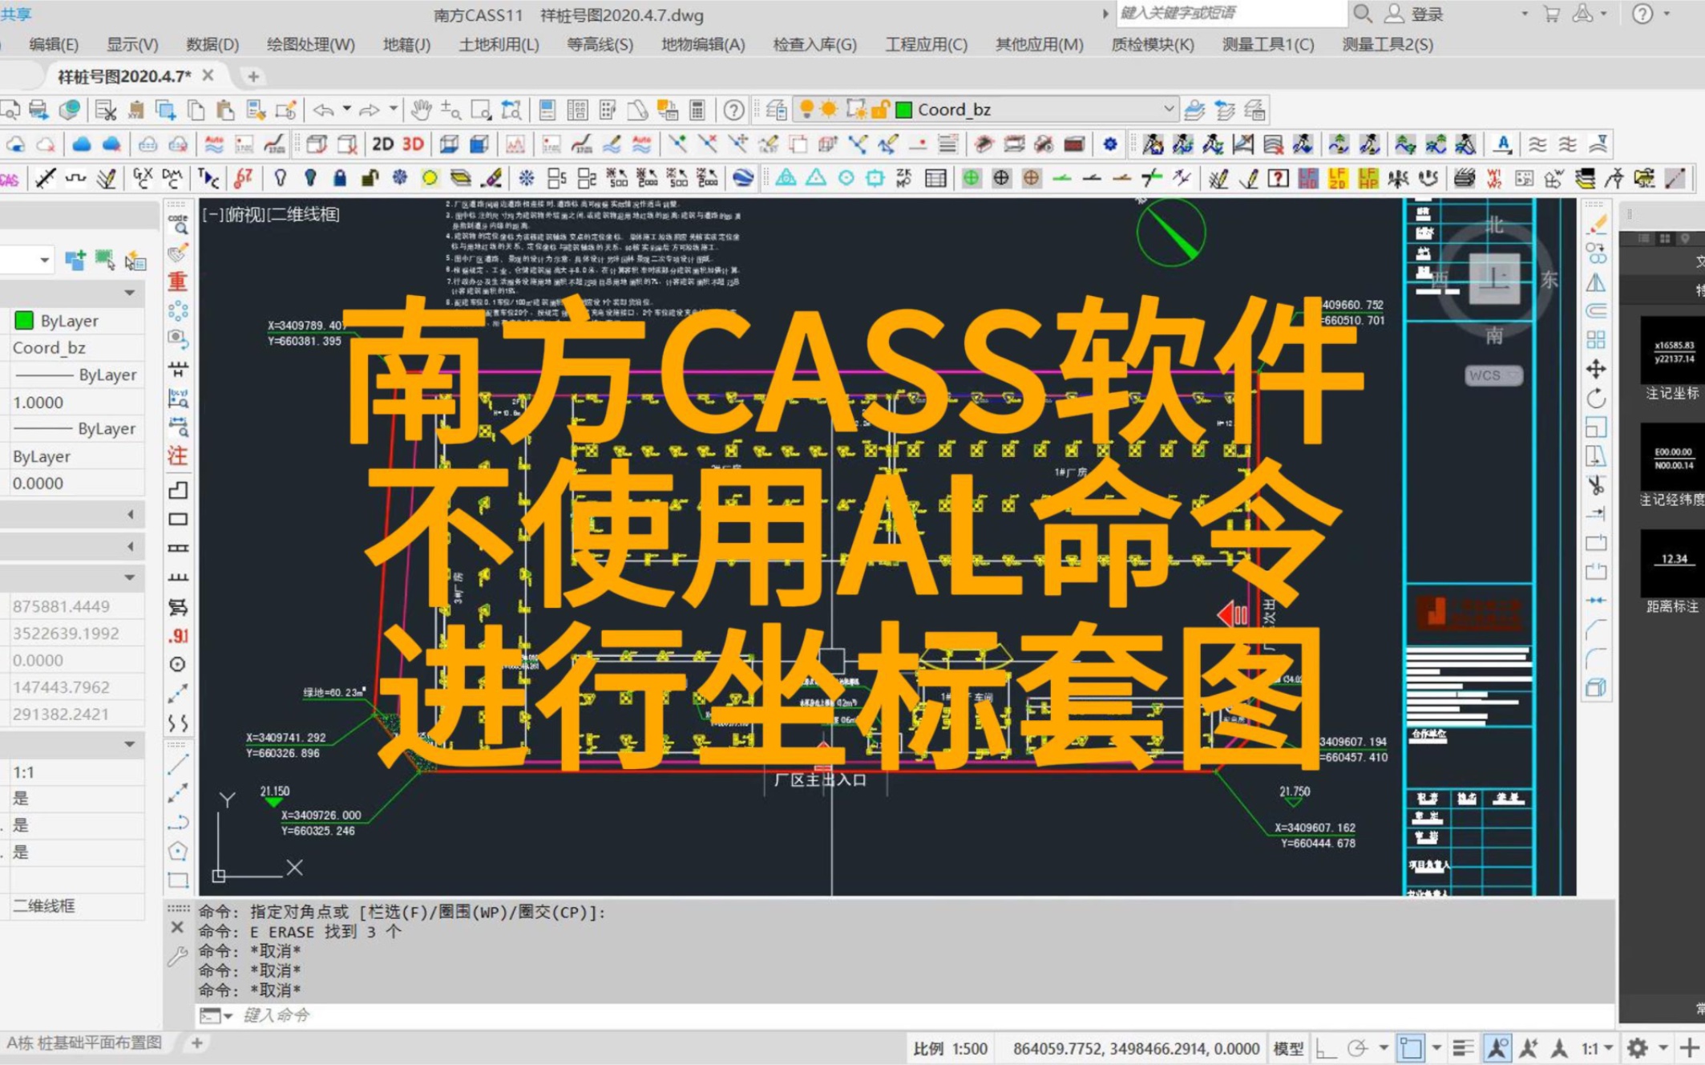
Task: Open the 测量工具1(C) menu
Action: pos(1268,45)
